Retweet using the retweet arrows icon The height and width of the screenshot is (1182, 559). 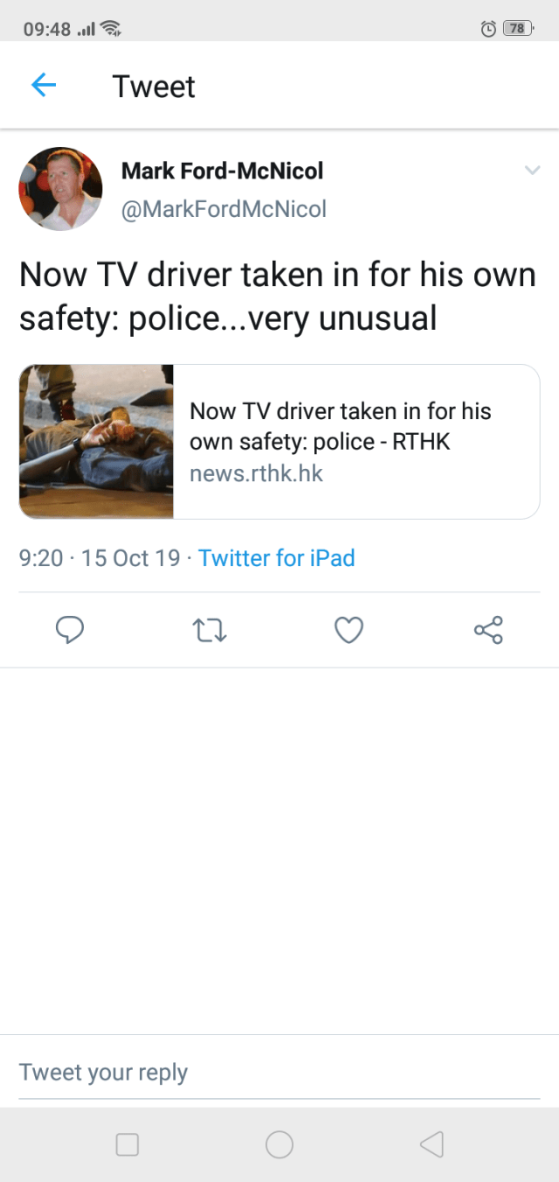coord(209,630)
